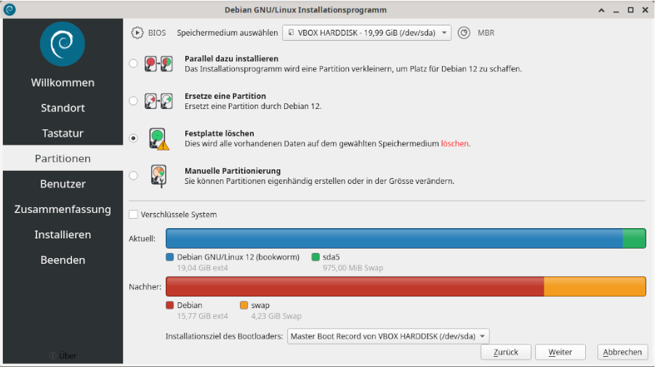Click the 'Aktuell:' label

point(142,238)
